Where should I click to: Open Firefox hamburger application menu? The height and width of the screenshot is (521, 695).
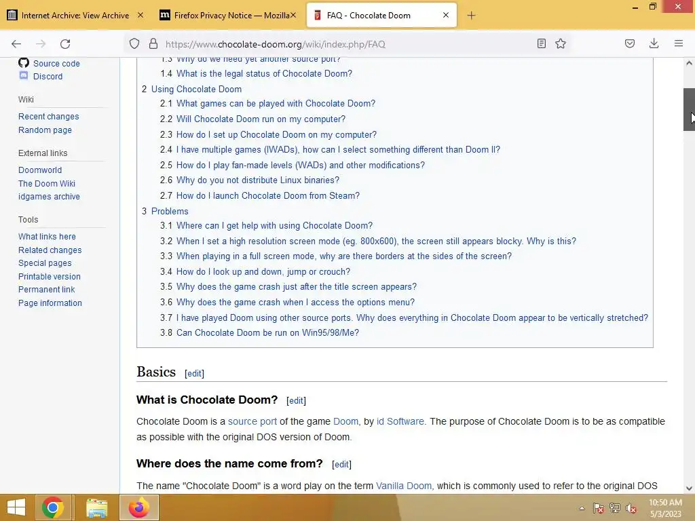click(679, 43)
